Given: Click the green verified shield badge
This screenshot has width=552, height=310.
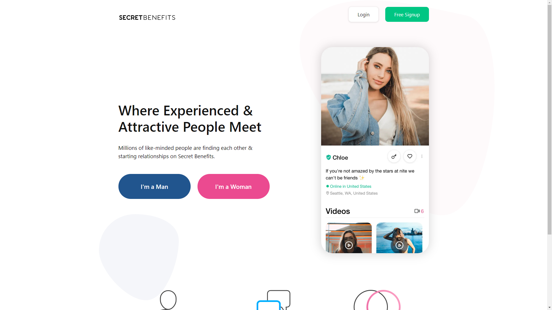Looking at the screenshot, I should tap(328, 157).
